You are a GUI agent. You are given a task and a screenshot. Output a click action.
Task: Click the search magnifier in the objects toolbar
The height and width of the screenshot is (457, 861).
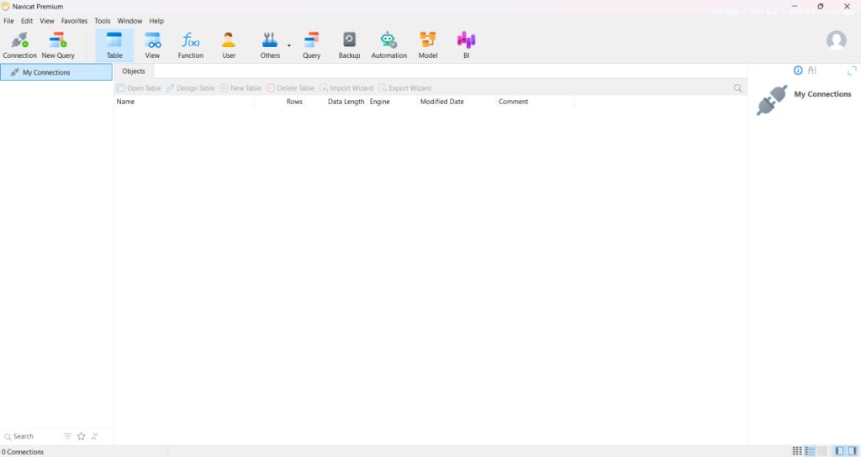pos(737,87)
